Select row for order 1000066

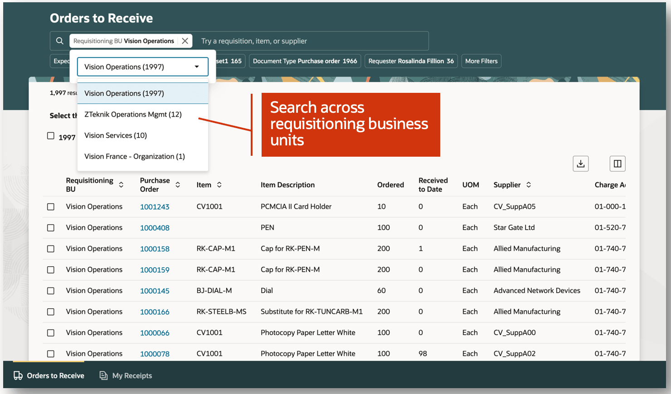point(51,333)
